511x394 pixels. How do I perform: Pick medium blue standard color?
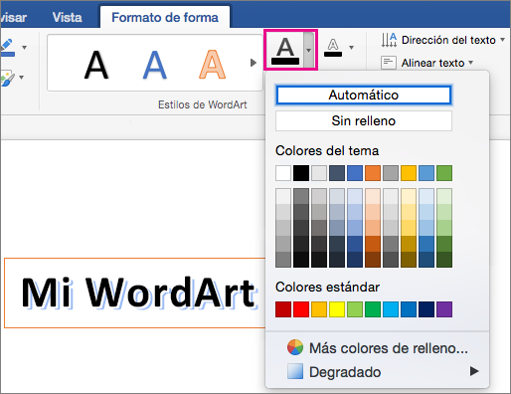coord(409,309)
